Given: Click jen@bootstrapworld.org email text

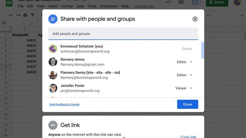Looking at the screenshot, I should pos(80,91).
